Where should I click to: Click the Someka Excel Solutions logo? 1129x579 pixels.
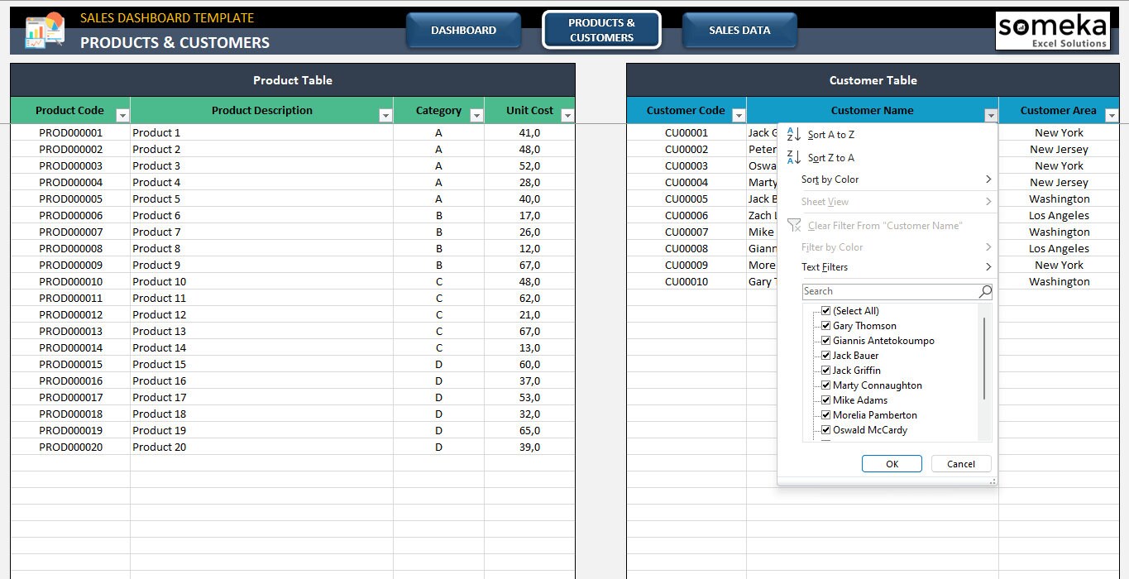click(x=1052, y=30)
